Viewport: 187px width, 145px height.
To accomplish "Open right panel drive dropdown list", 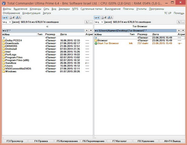I will coord(100,22).
